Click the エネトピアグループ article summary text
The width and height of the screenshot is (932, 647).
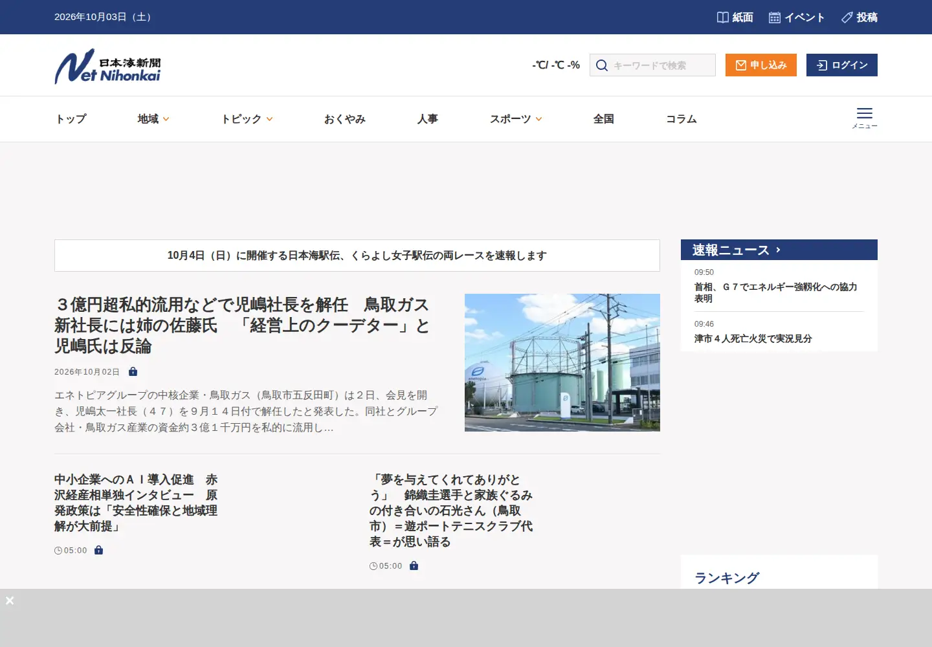pos(247,411)
